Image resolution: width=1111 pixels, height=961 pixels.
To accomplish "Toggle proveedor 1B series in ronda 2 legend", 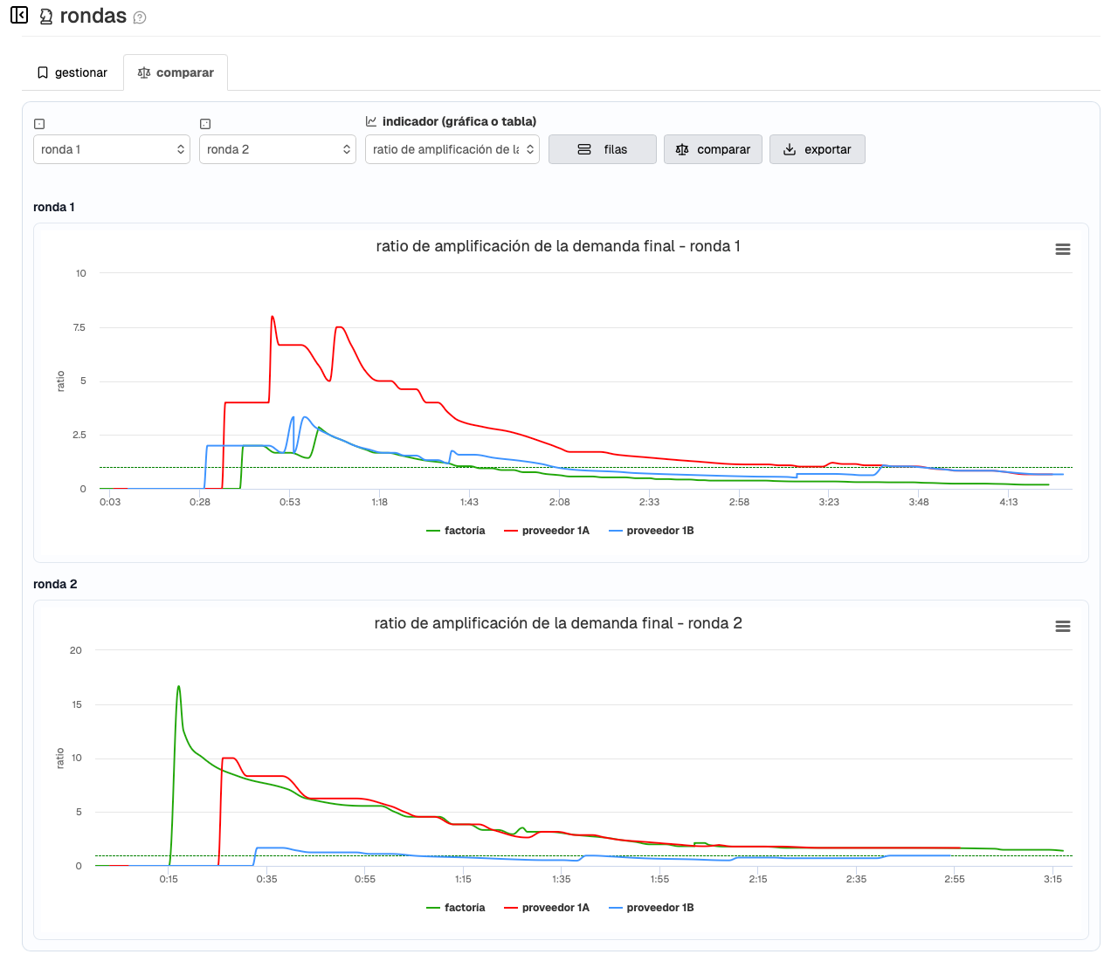I will [x=652, y=908].
